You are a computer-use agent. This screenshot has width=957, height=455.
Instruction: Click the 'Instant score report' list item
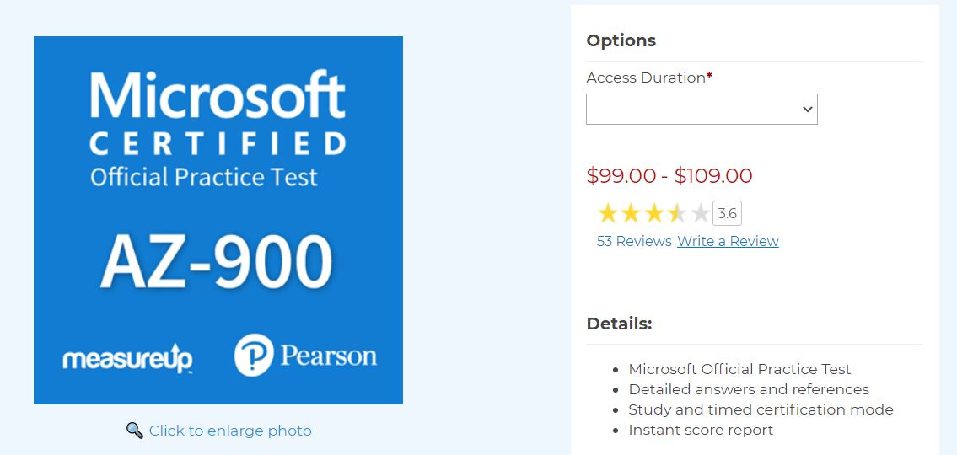[x=701, y=430]
